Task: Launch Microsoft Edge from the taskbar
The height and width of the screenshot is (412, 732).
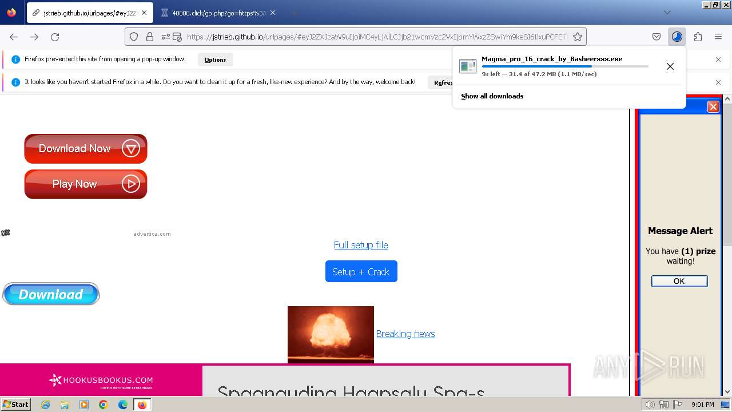Action: point(123,405)
